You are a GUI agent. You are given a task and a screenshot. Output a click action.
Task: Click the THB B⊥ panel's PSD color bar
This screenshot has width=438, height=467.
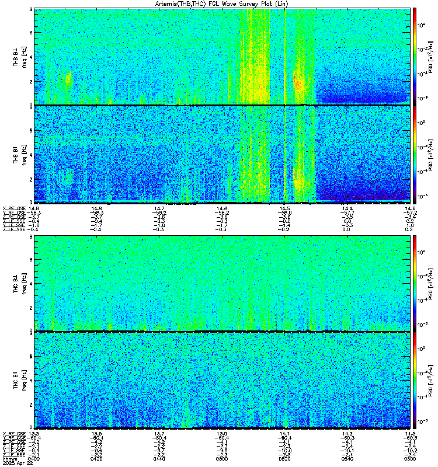coord(415,56)
